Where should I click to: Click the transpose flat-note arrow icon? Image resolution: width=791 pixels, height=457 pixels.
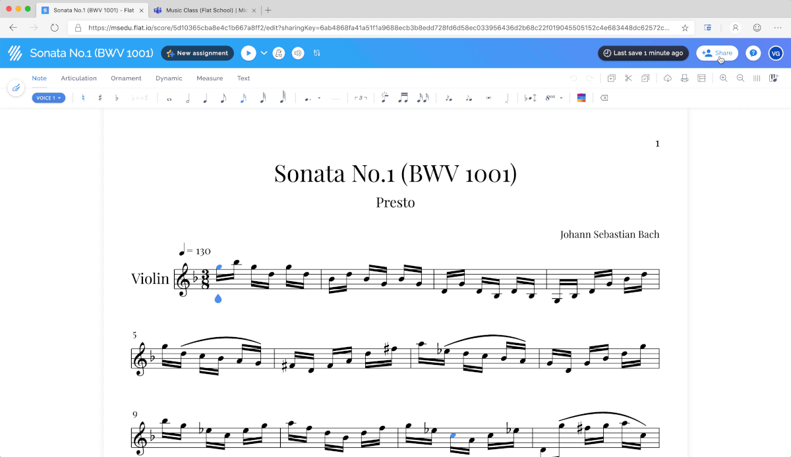[x=531, y=98]
